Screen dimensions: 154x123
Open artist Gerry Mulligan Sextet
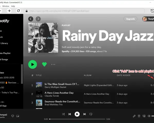(55, 87)
